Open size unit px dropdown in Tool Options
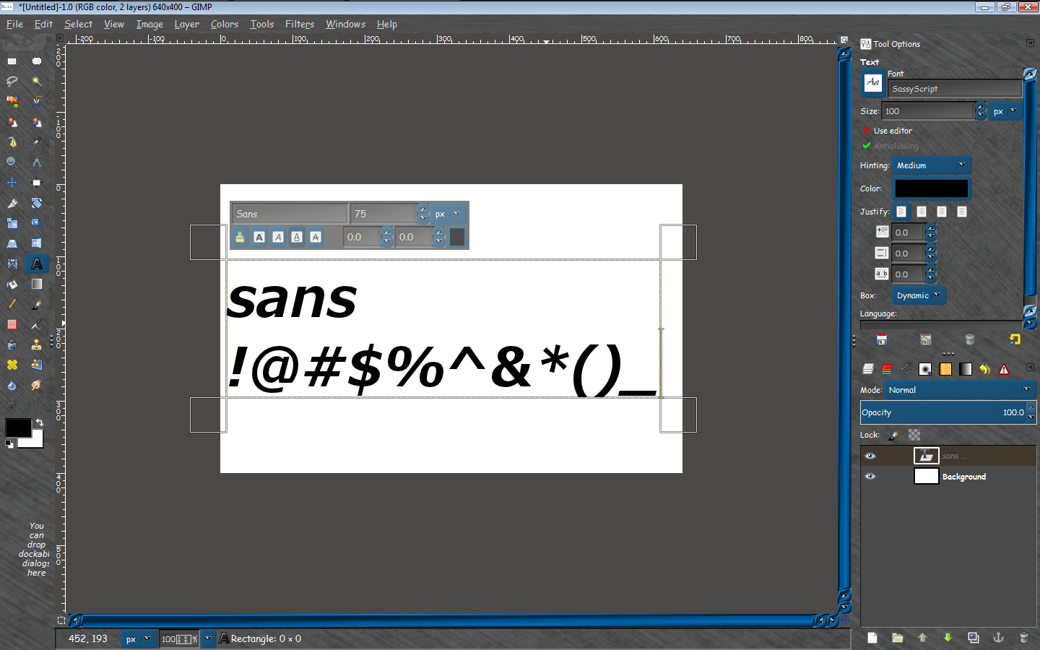Screen dimensions: 1040x650 (1005, 111)
